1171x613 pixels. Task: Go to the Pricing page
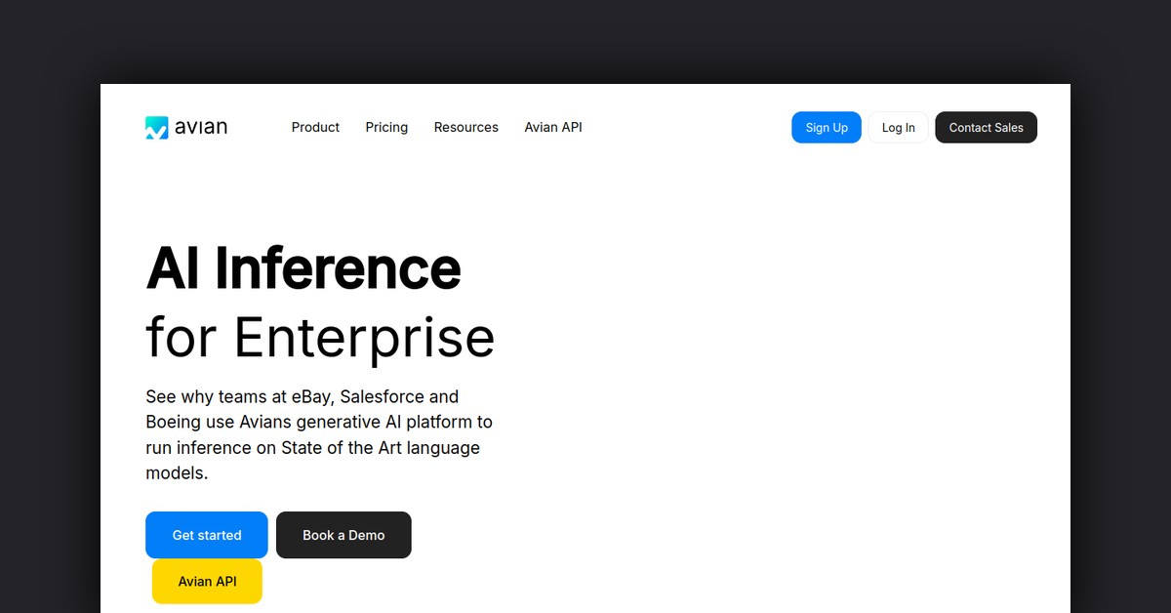(386, 128)
